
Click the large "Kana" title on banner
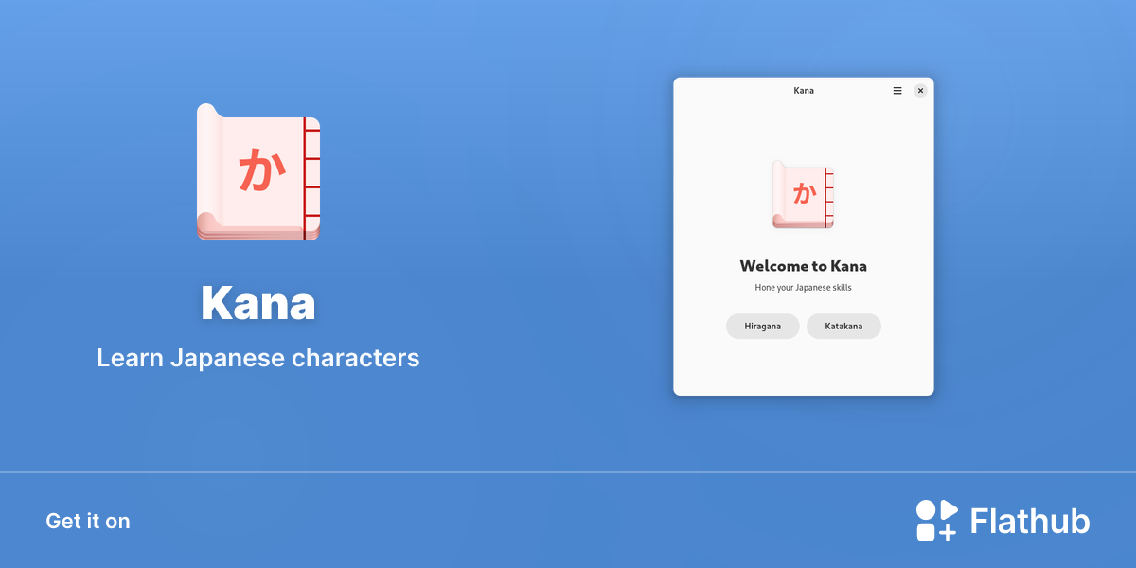click(258, 303)
